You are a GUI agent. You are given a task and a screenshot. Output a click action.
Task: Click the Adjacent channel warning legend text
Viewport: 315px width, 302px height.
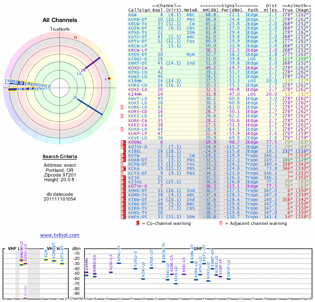pyautogui.click(x=258, y=223)
